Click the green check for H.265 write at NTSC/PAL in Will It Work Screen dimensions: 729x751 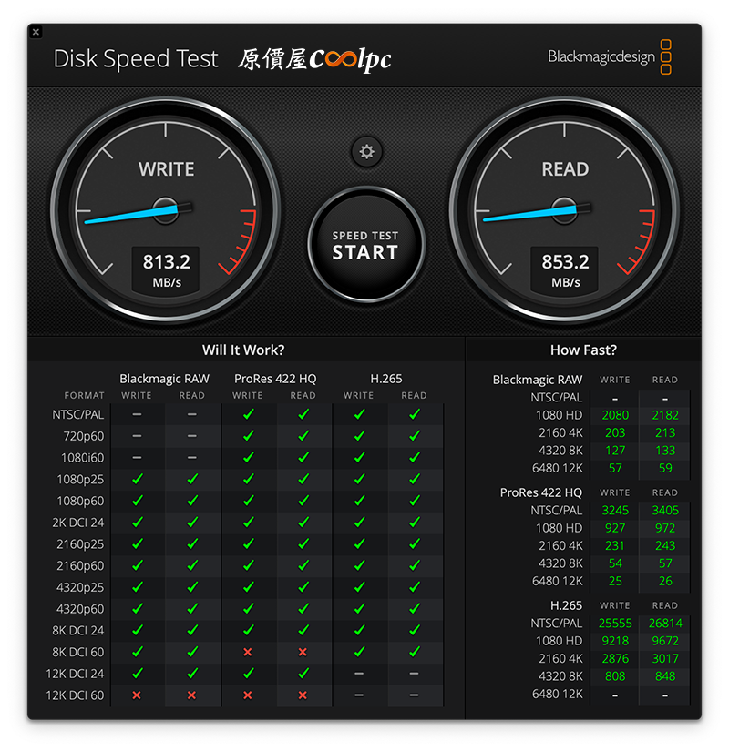coord(360,414)
